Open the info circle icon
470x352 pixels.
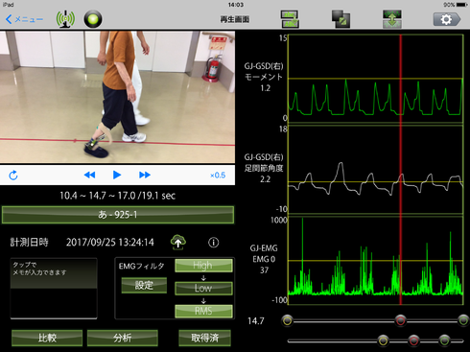tap(214, 243)
